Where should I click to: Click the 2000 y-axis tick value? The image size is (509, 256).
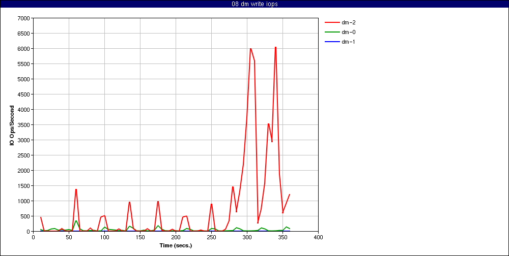23,171
